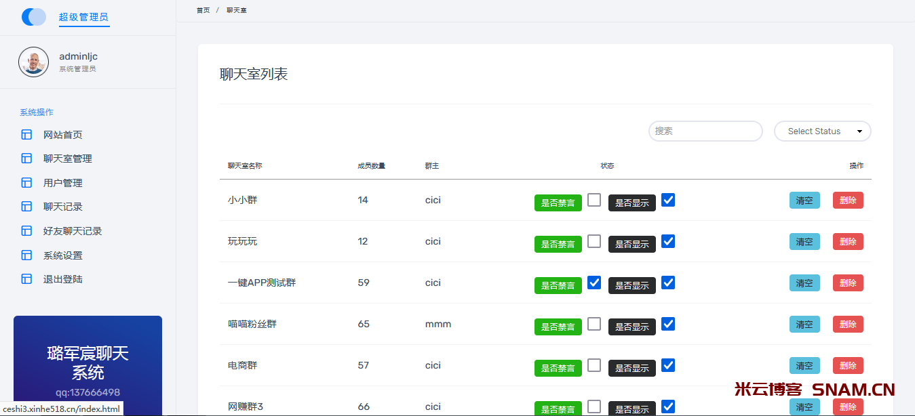This screenshot has height=416, width=915.
Task: Click the 超级管理员 header link
Action: [x=84, y=16]
